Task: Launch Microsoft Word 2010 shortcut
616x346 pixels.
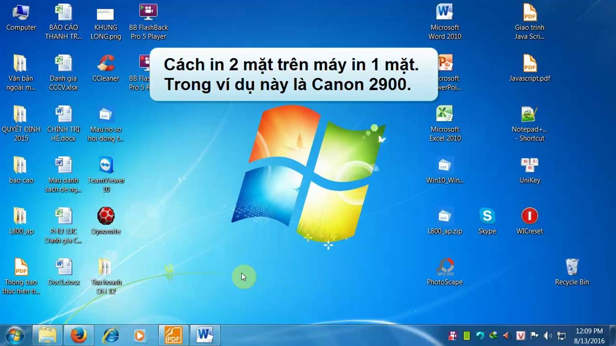Action: pyautogui.click(x=445, y=22)
